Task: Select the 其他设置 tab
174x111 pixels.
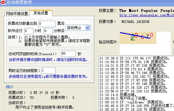Action: pyautogui.click(x=41, y=13)
